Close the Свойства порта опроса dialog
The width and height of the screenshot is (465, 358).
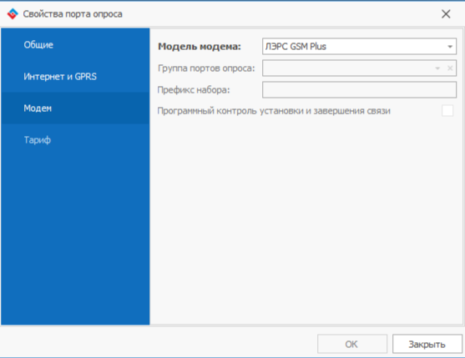coord(446,14)
